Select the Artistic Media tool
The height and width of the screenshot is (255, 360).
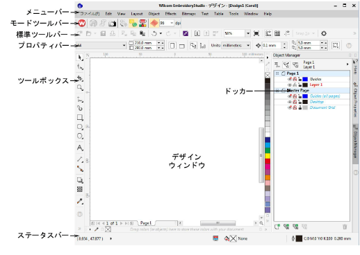click(x=80, y=108)
